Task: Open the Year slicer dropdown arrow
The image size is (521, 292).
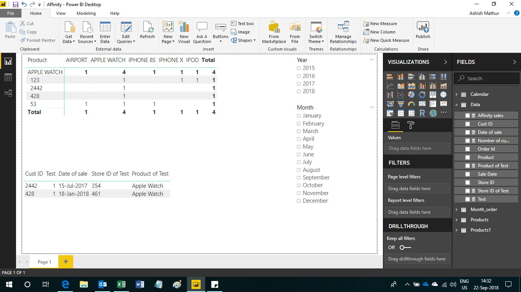Action: pos(372,60)
